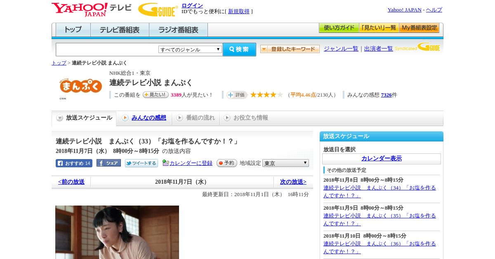495x259 pixels.
Task: Click the 予約 record button
Action: point(227,163)
